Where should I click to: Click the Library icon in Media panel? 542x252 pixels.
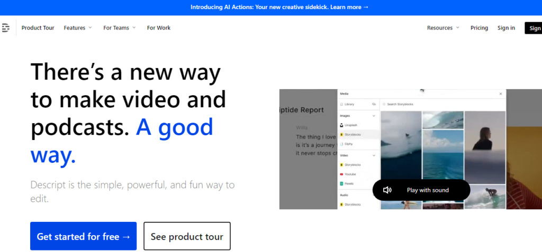341,104
